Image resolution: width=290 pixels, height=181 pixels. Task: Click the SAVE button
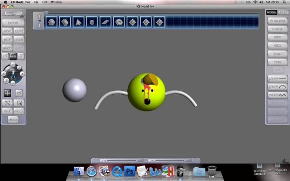coord(7,31)
